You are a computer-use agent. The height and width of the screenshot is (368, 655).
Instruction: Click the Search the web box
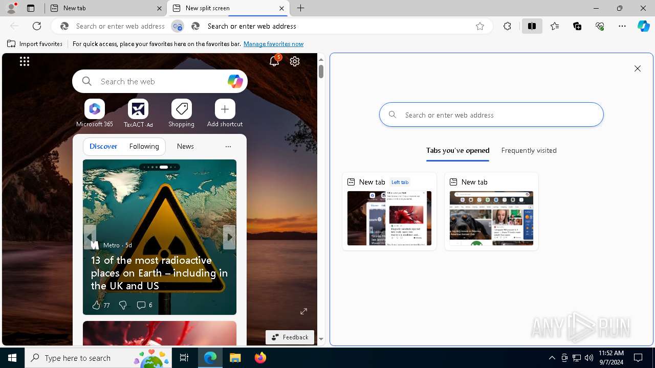[x=160, y=81]
